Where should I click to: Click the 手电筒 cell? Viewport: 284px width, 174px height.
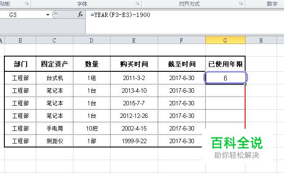55,128
